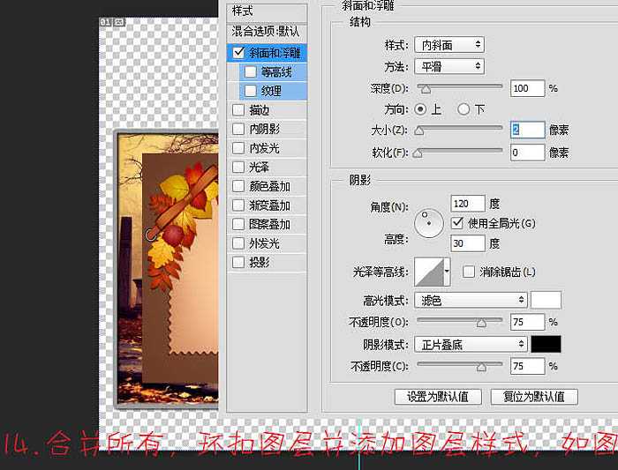The width and height of the screenshot is (618, 470).
Task: Tick the 内发光 style checkbox
Action: point(238,148)
